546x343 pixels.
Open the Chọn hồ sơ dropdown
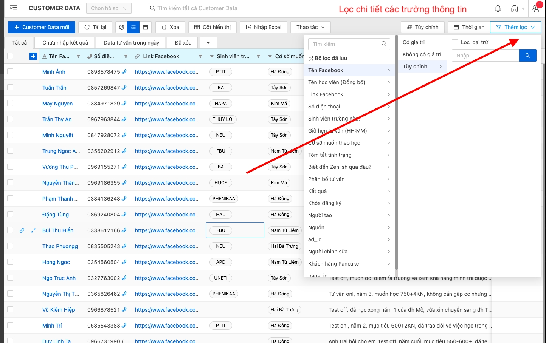109,8
